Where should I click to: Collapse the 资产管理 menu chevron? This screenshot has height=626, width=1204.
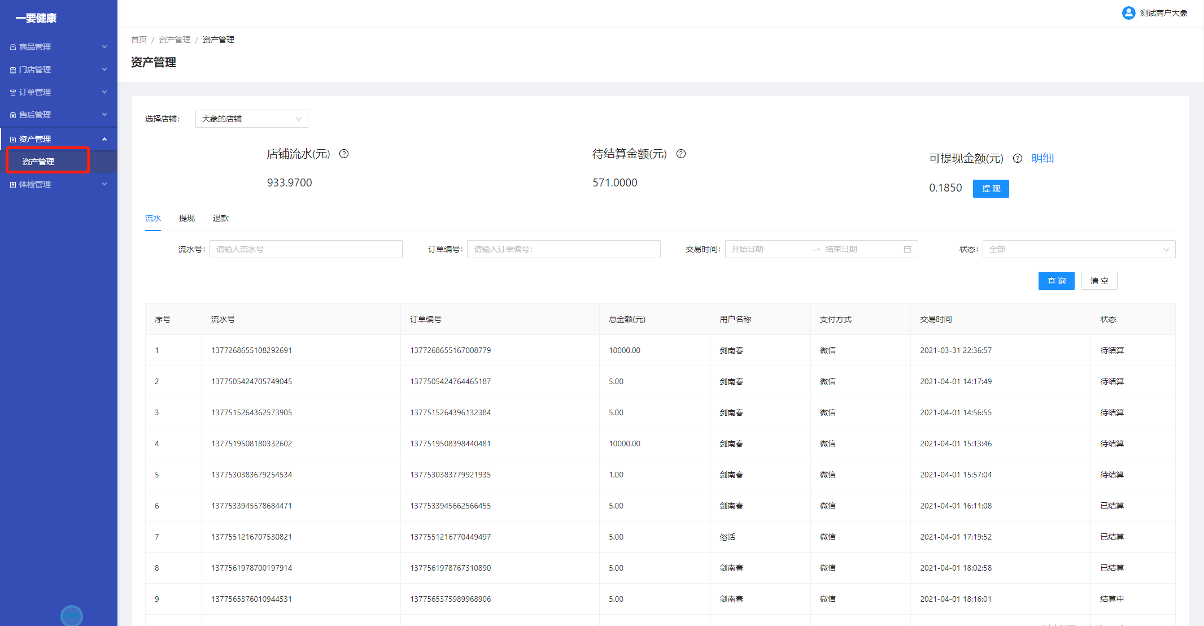pyautogui.click(x=104, y=139)
